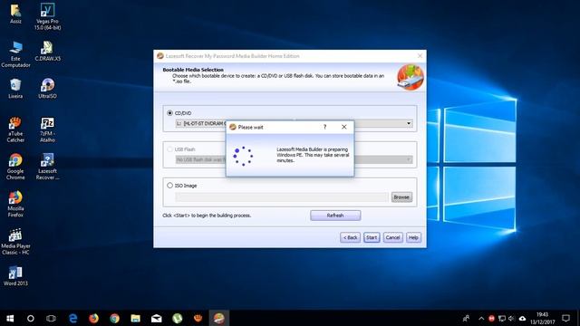The height and width of the screenshot is (326, 580).
Task: Open Mail app from taskbar
Action: click(157, 318)
